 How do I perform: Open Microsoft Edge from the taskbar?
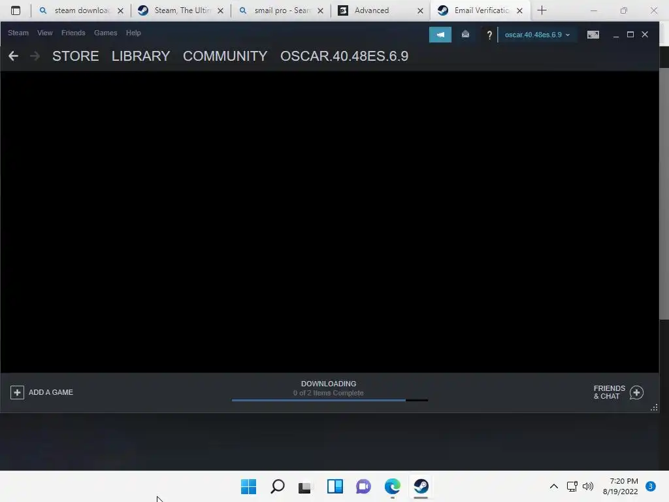point(392,486)
